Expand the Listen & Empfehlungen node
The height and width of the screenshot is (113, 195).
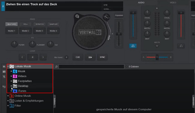click(x=8, y=101)
